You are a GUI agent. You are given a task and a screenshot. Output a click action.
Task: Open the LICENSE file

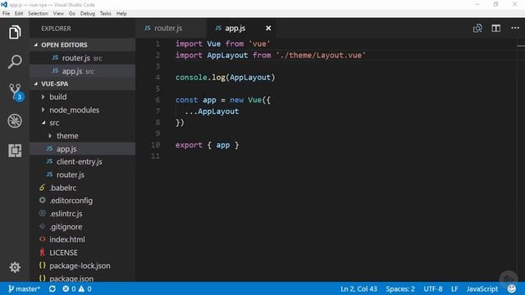coord(83,253)
